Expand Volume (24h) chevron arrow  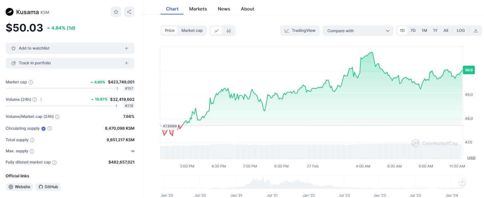click(x=41, y=99)
